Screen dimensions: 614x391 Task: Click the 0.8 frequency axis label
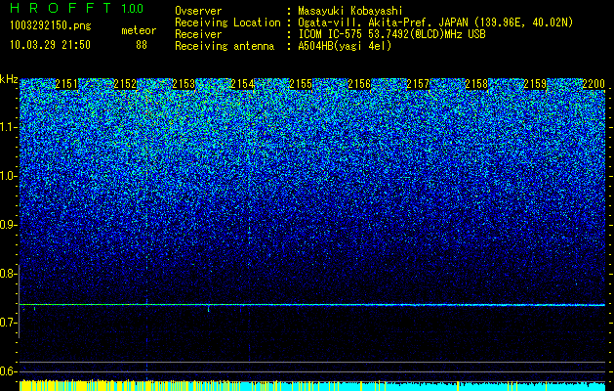click(x=9, y=274)
